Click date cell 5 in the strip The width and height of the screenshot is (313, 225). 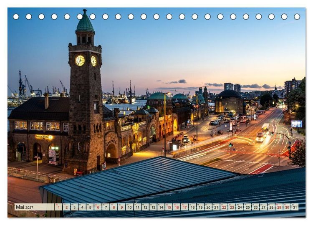point(90,207)
